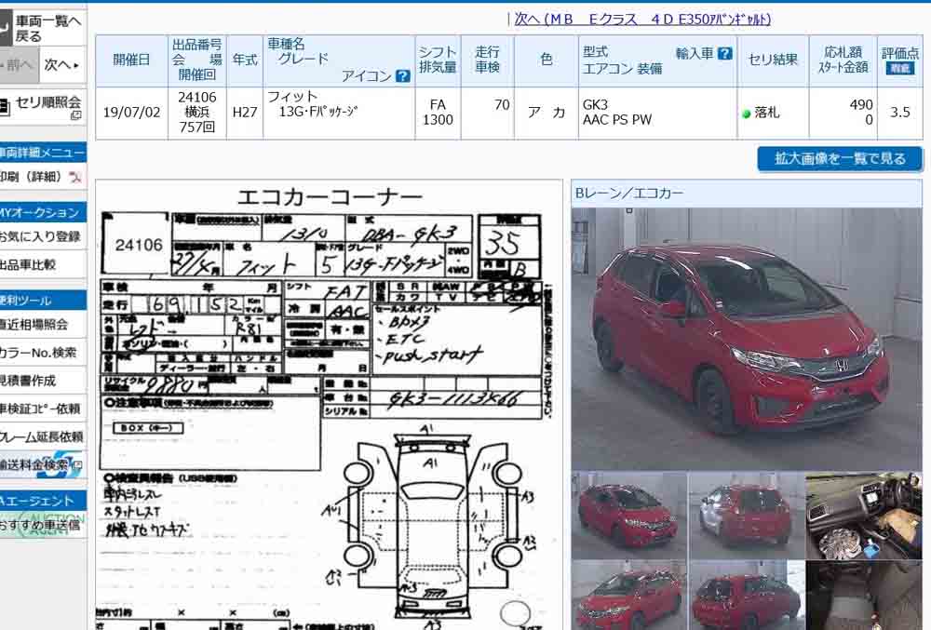Click the equipment text AAC PS PW
This screenshot has width=931, height=630.
point(617,120)
